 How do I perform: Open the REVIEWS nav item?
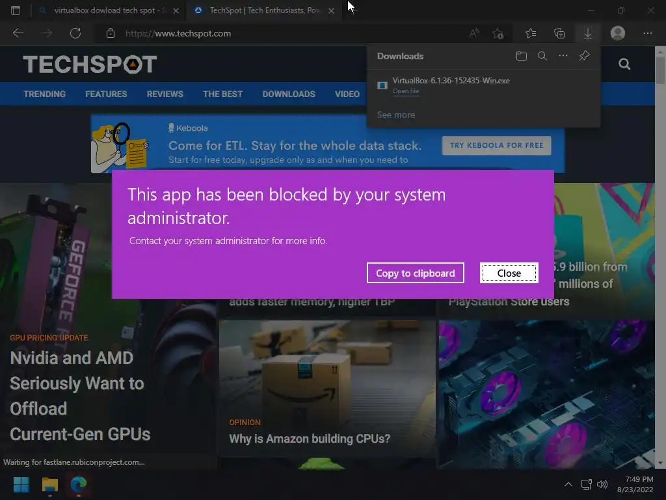click(165, 94)
